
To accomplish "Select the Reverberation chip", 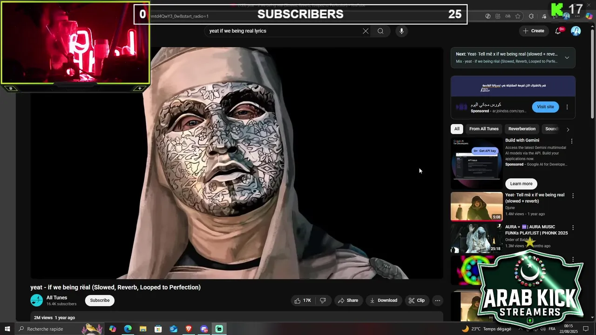I will (522, 129).
